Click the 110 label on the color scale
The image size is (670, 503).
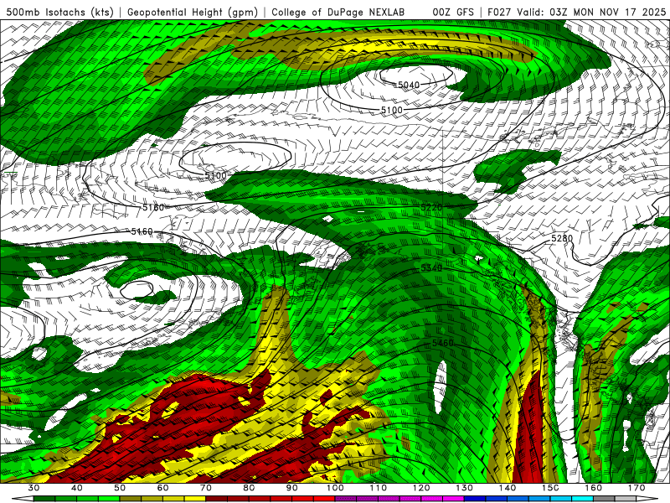point(379,488)
